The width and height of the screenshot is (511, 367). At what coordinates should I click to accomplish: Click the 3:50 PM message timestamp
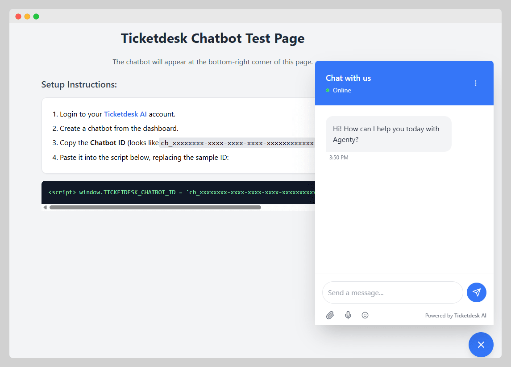pos(339,157)
